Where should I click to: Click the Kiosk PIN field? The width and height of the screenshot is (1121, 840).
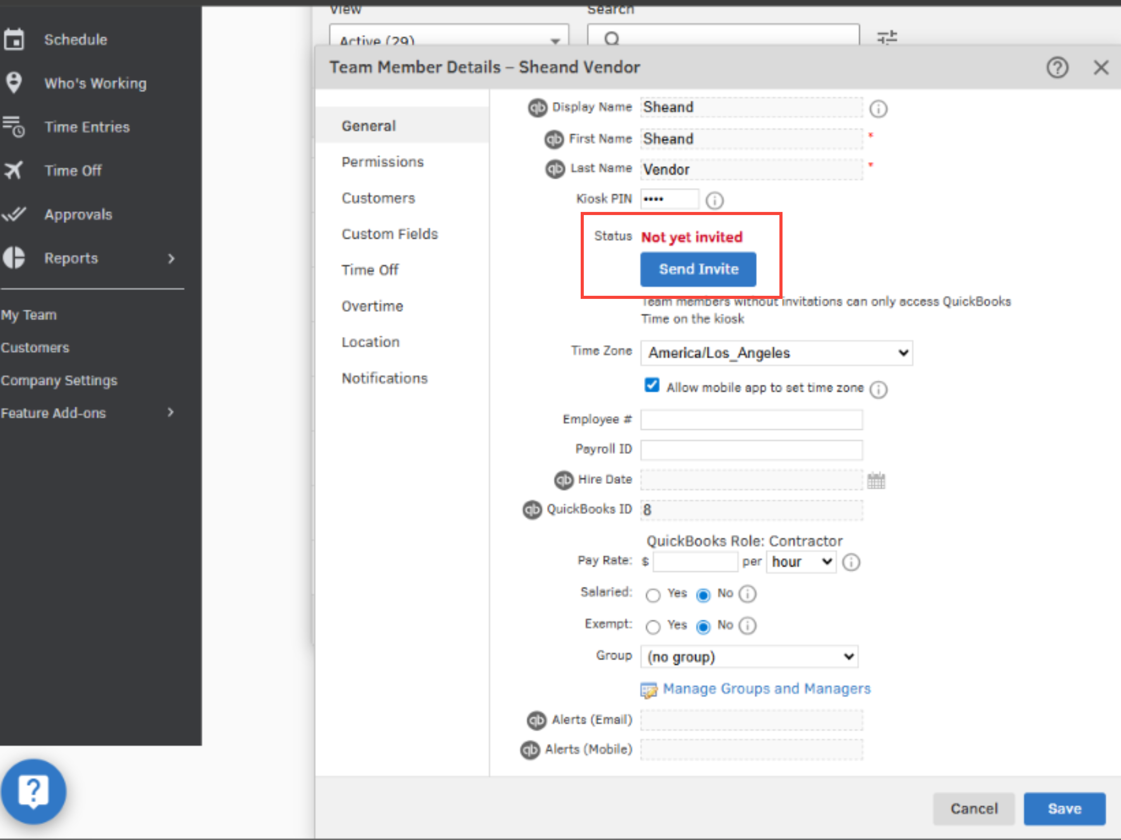(x=670, y=199)
